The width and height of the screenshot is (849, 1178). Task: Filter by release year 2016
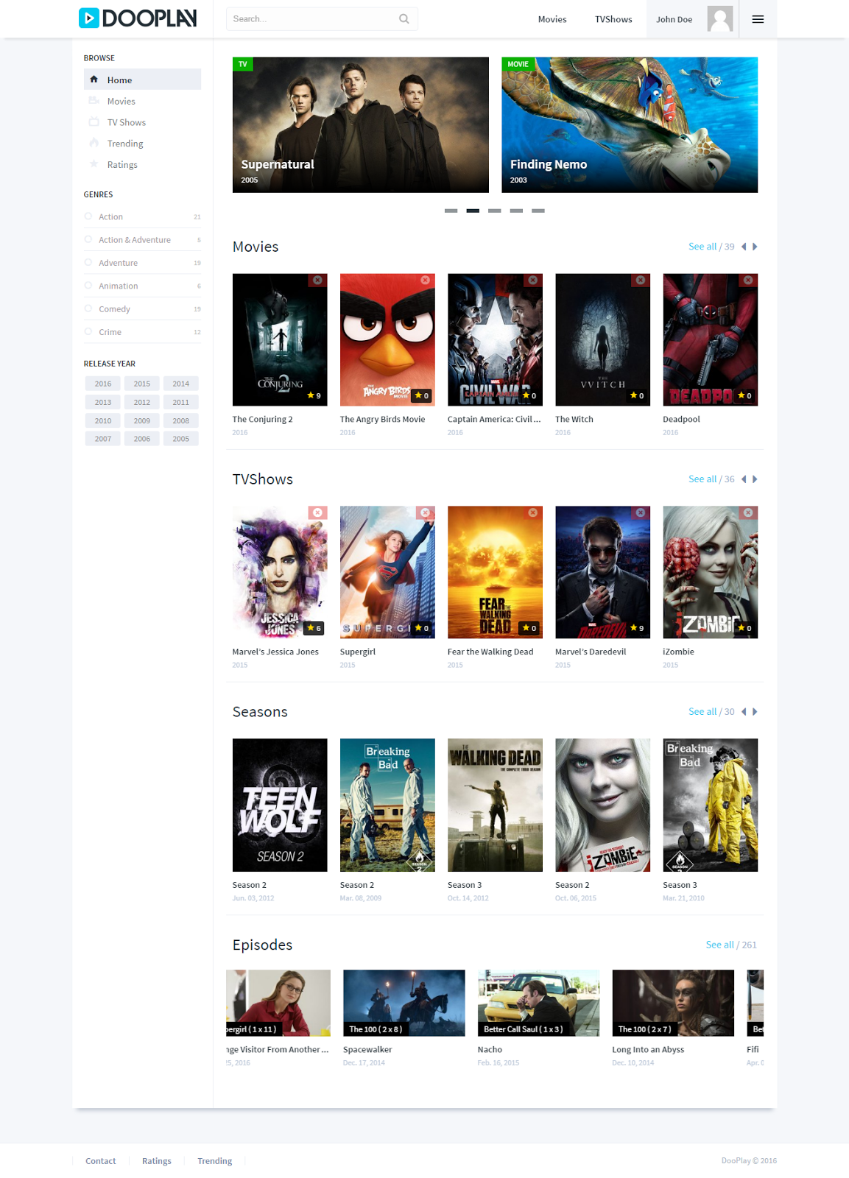pos(103,384)
